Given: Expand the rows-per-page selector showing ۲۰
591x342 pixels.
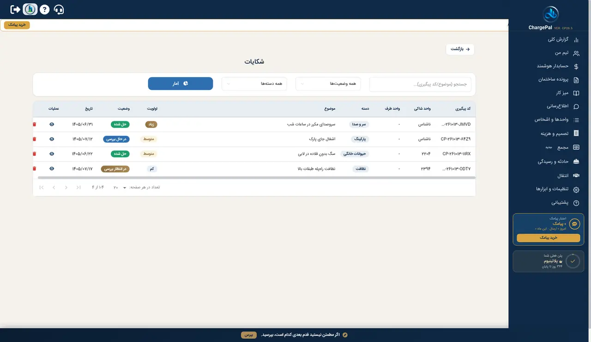Looking at the screenshot, I should tap(120, 188).
